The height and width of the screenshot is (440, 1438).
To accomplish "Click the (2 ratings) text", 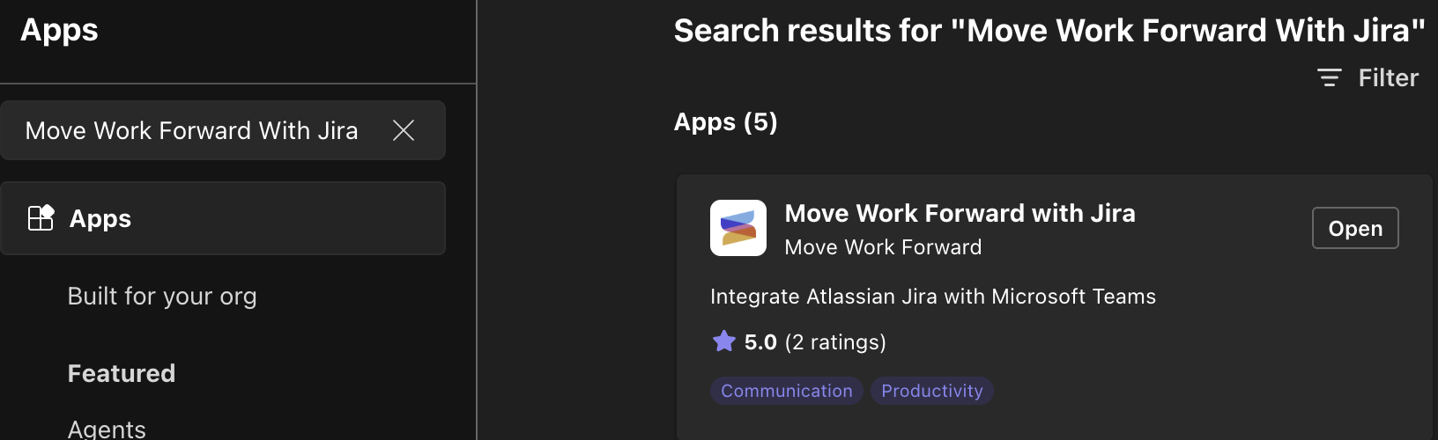I will (835, 341).
